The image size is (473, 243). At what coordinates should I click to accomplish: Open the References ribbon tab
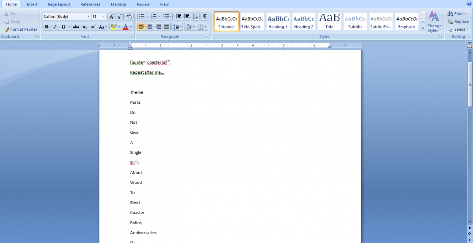pyautogui.click(x=90, y=4)
